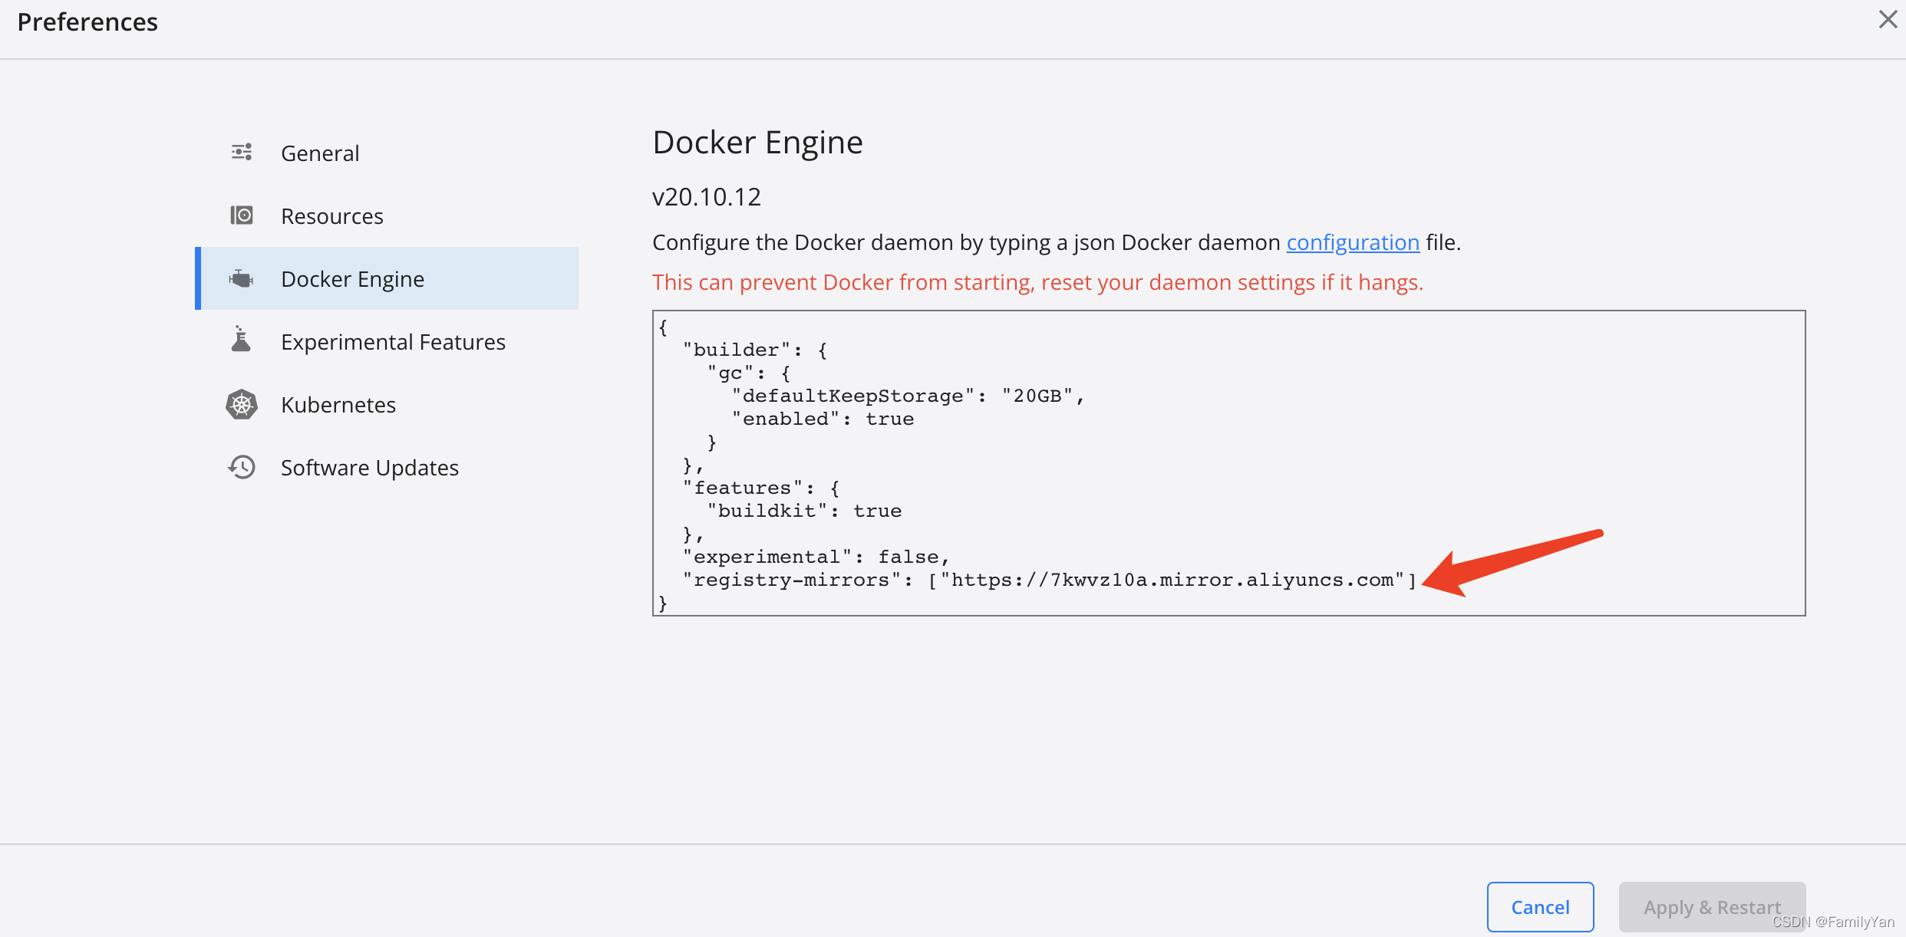Click the buildkit true line in editor

803,511
